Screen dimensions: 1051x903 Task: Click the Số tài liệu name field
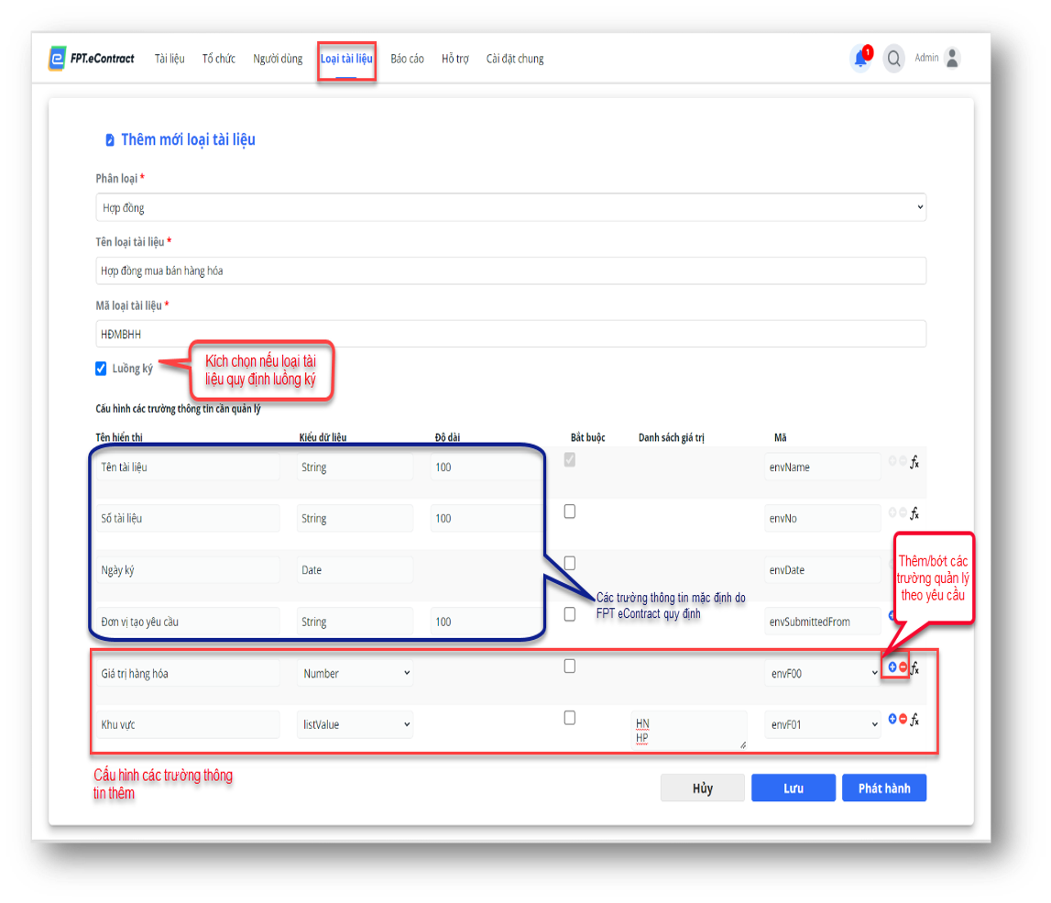pos(188,518)
